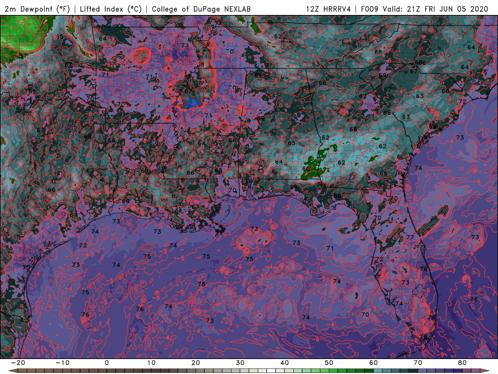Click the 10 label on the color scale
The width and height of the screenshot is (498, 374).
point(151,363)
